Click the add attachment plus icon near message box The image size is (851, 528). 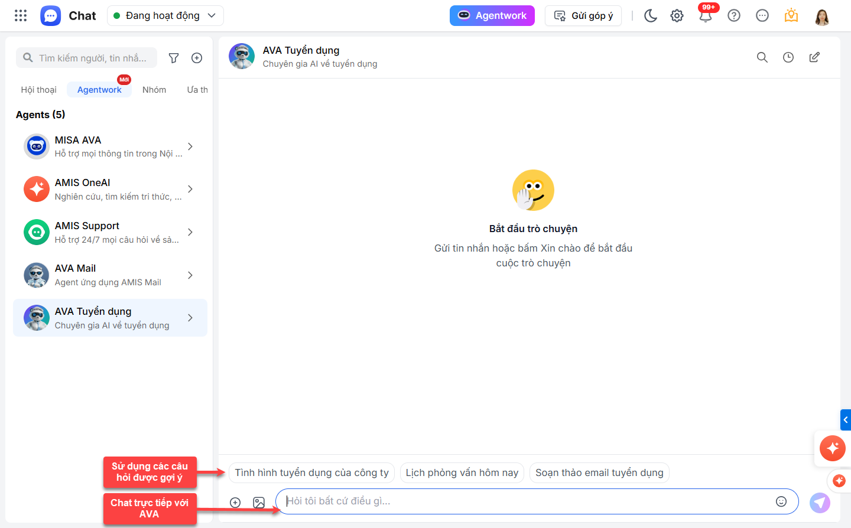click(235, 503)
